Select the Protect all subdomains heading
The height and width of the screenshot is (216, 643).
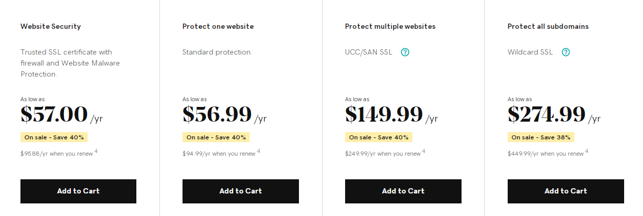tap(548, 26)
